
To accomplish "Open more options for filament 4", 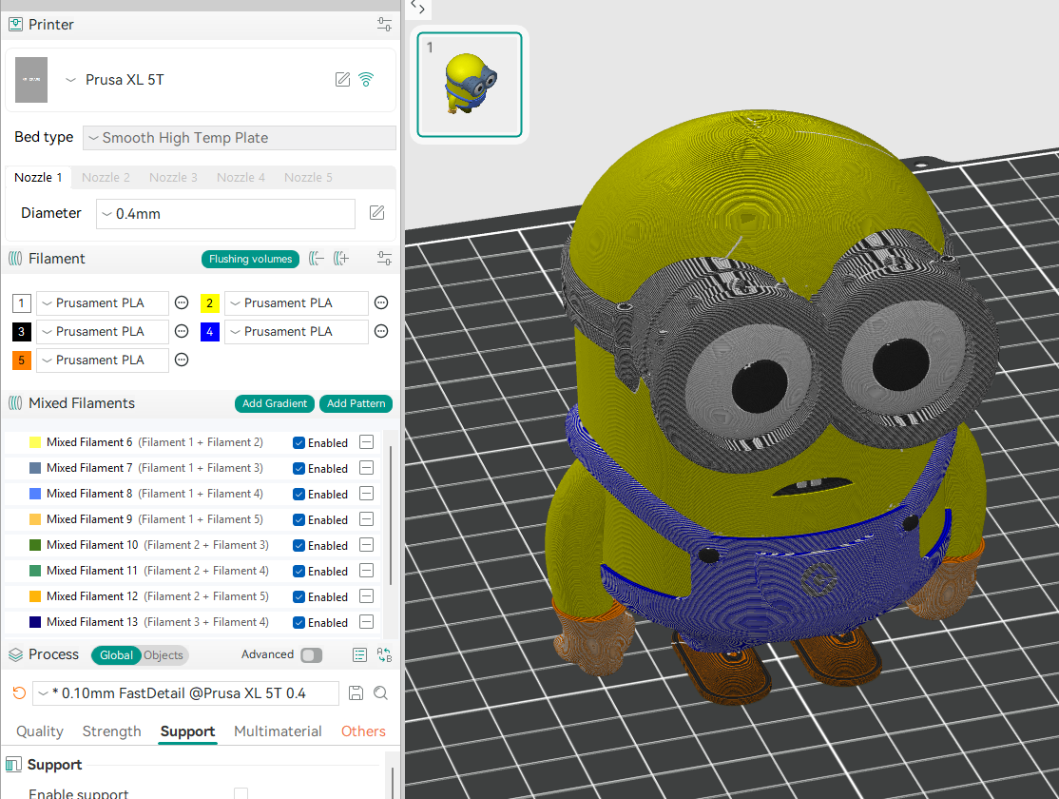I will pyautogui.click(x=381, y=331).
